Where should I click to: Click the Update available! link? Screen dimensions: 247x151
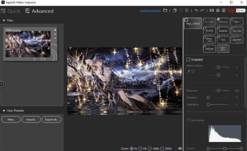pos(150,11)
